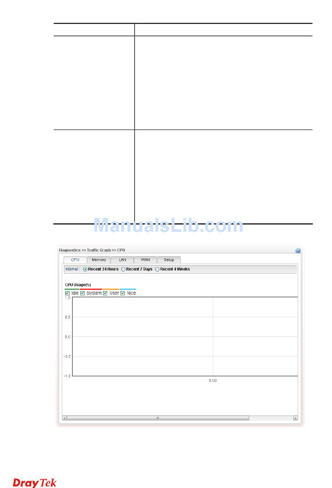This screenshot has width=332, height=488.
Task: Switch to the CPU tab
Action: (x=75, y=260)
